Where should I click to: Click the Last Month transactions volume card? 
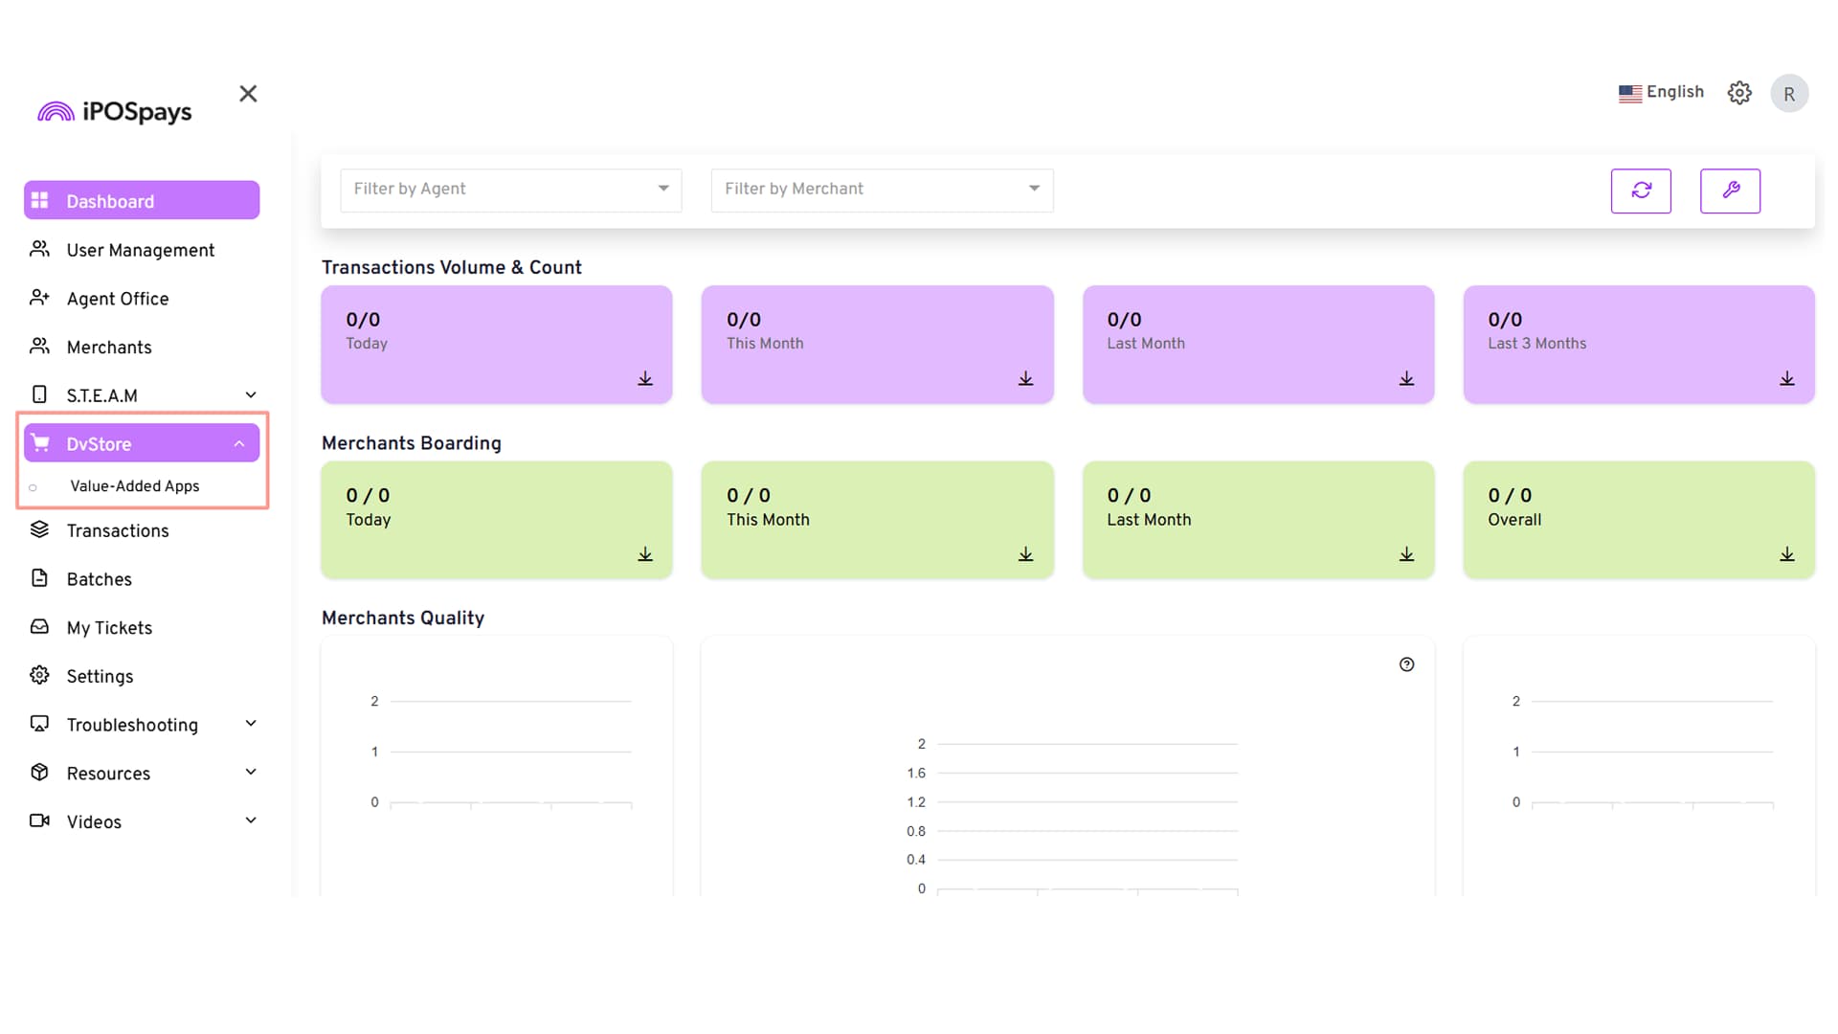tap(1259, 345)
